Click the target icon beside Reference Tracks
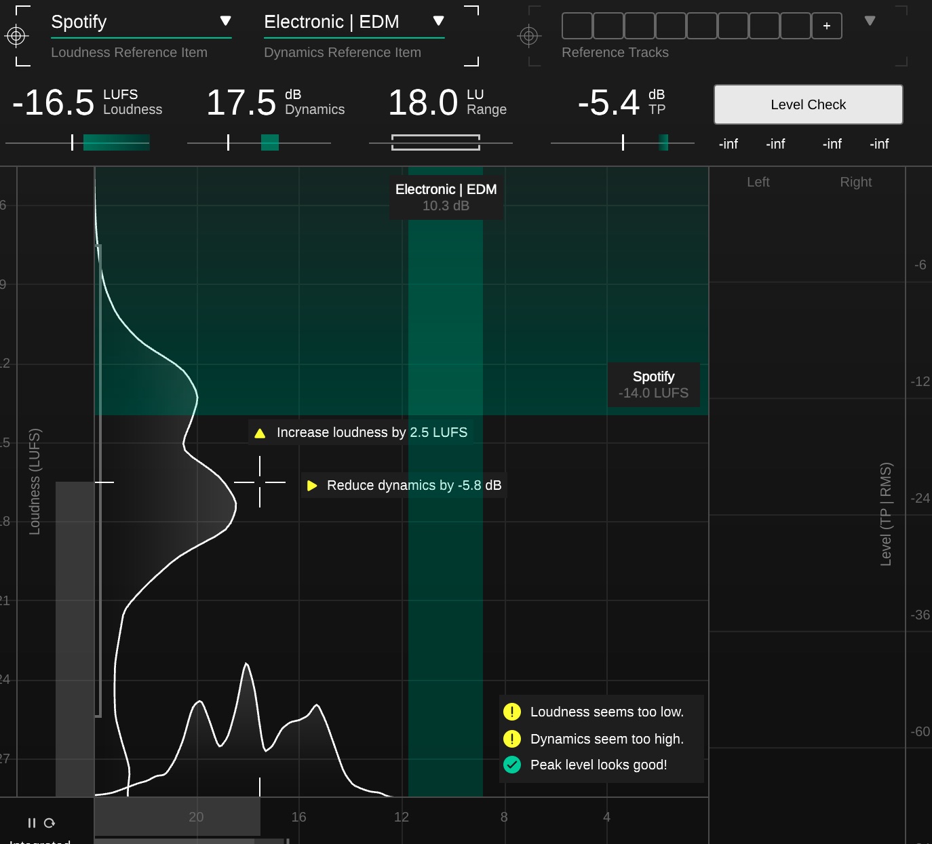The image size is (932, 844). pos(528,36)
